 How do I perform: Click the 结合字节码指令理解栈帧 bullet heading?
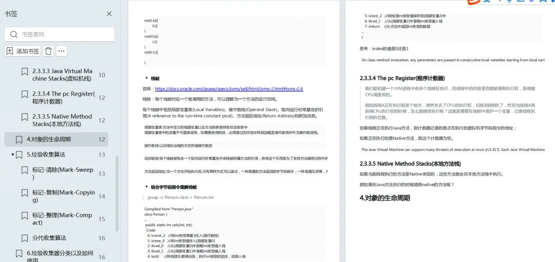pyautogui.click(x=174, y=187)
